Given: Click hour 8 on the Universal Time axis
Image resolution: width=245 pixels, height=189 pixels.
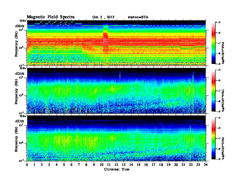Looking at the screenshot, I should 87,165.
